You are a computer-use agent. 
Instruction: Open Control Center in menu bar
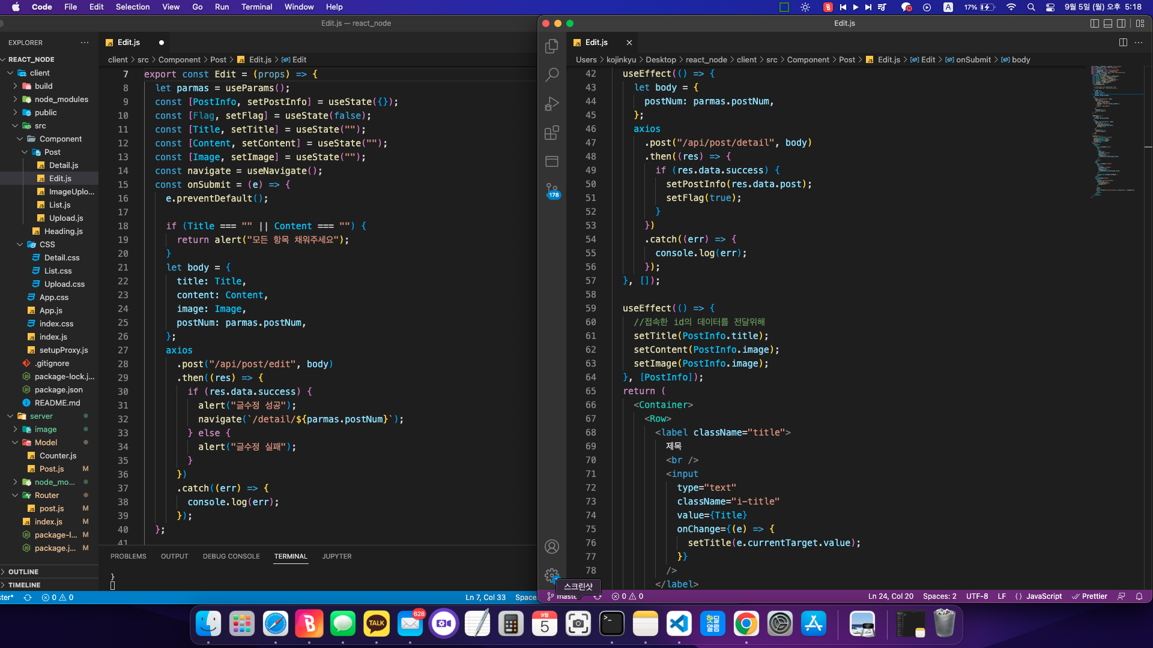click(x=1050, y=7)
